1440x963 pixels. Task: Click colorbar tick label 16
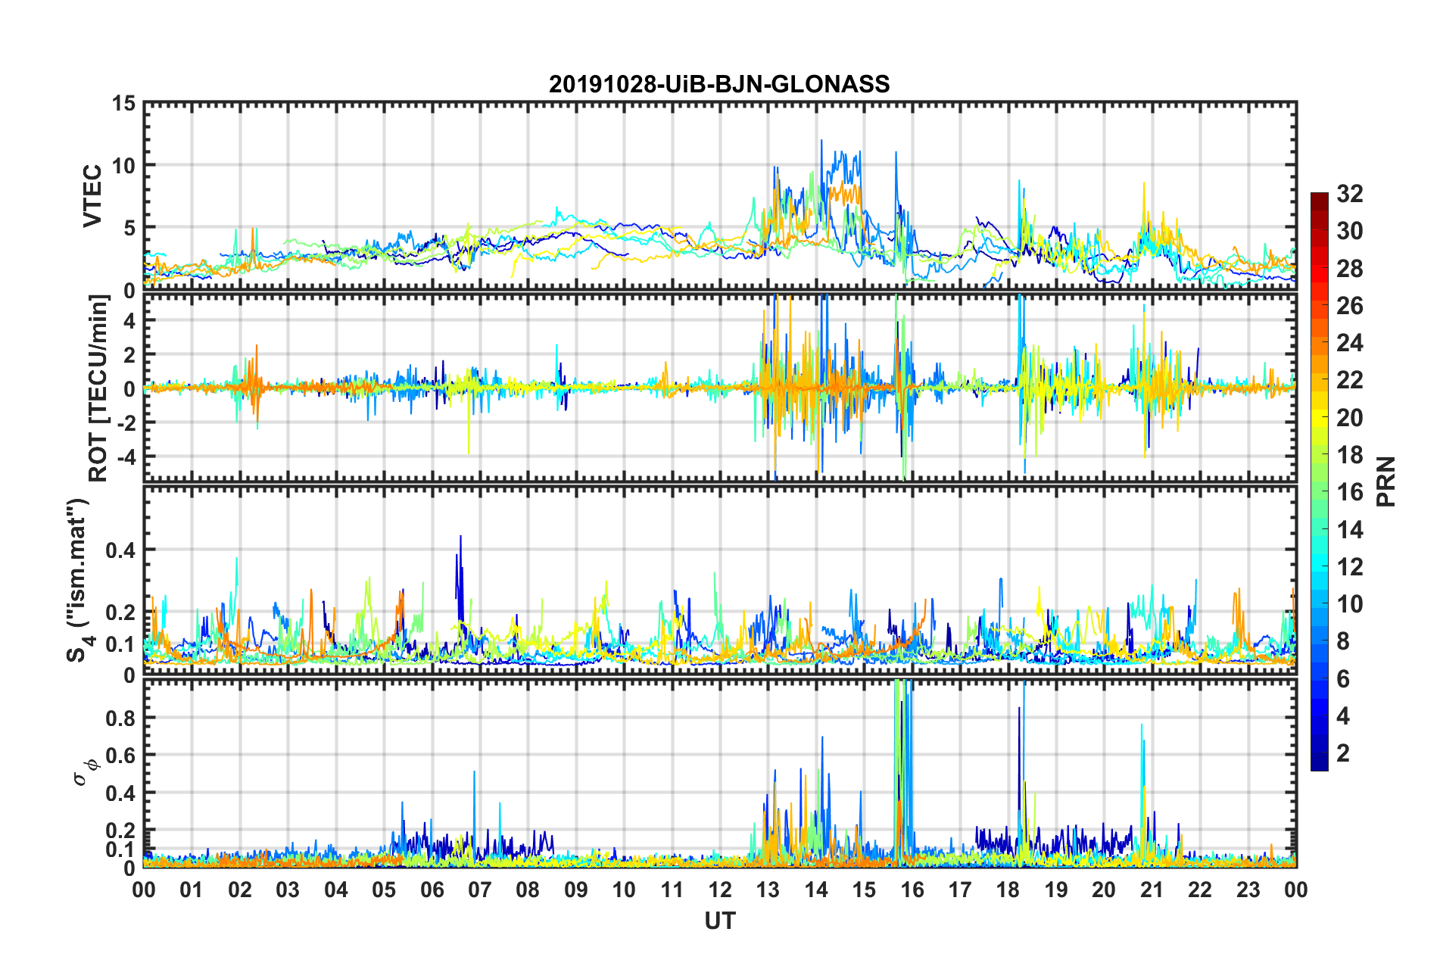pyautogui.click(x=1350, y=492)
